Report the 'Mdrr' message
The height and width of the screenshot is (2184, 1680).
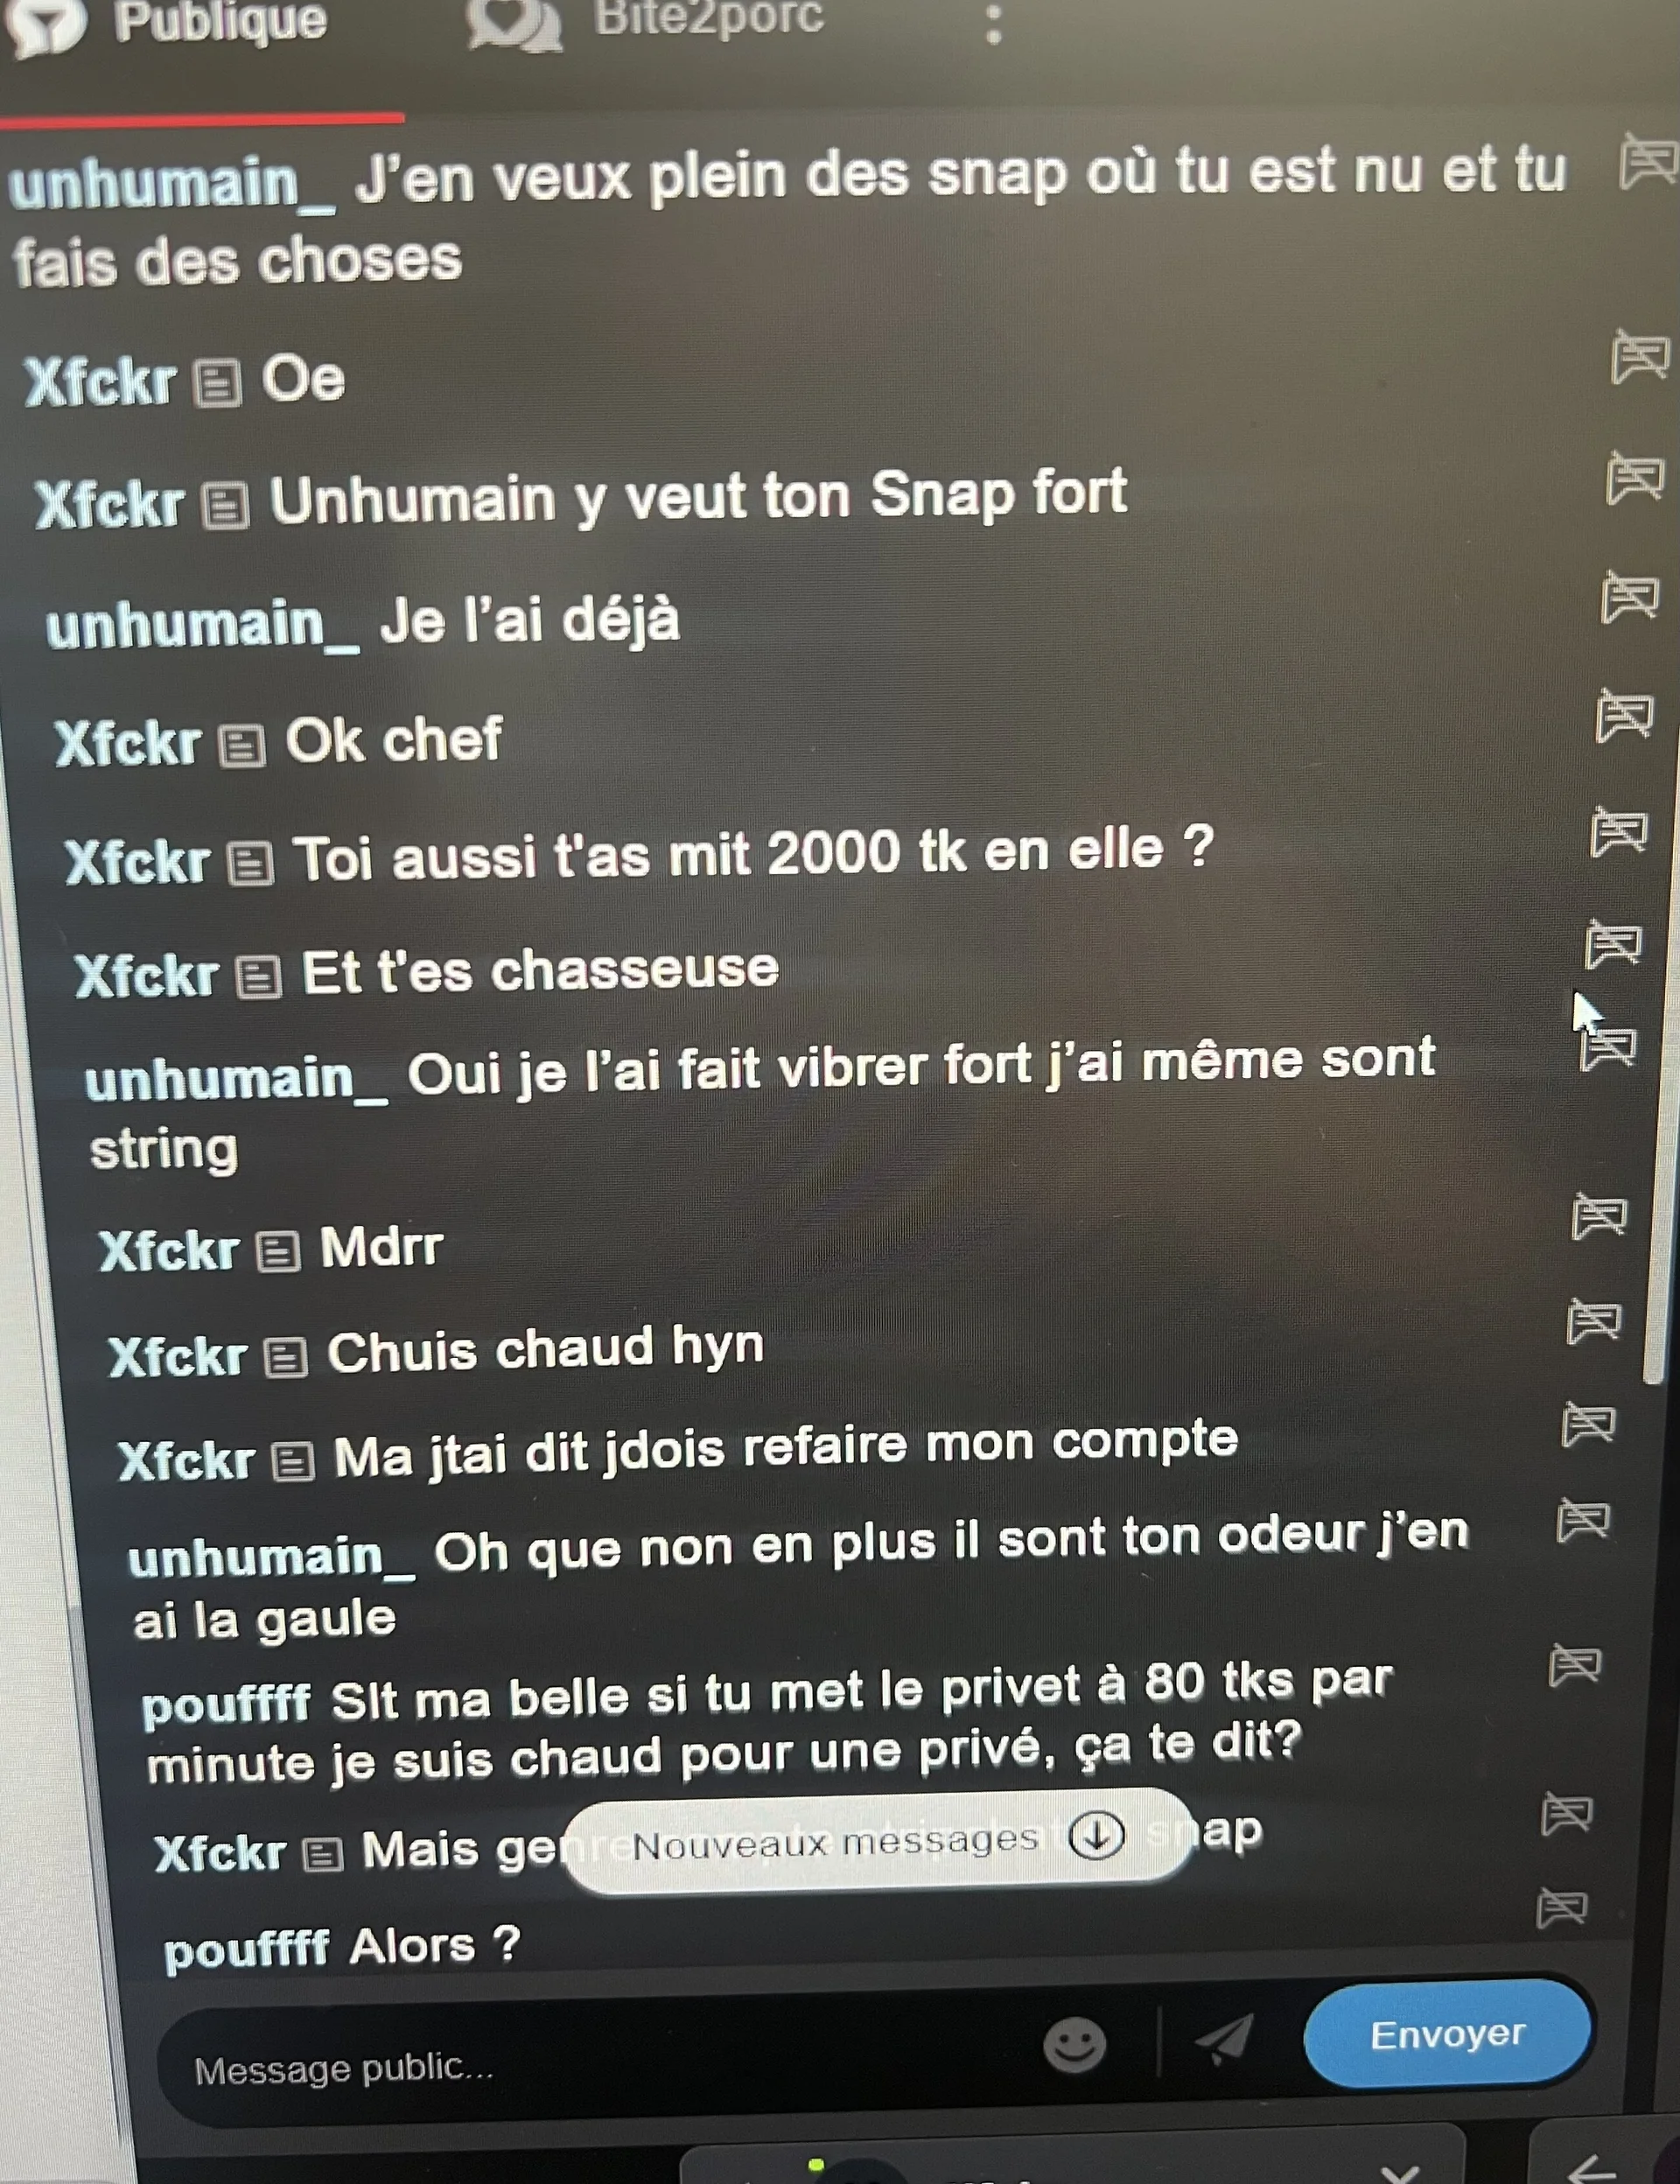(1599, 1216)
